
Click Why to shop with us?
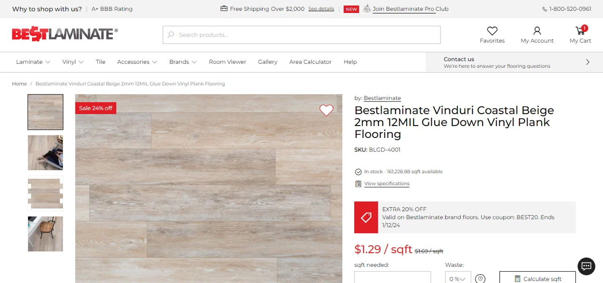pyautogui.click(x=47, y=9)
